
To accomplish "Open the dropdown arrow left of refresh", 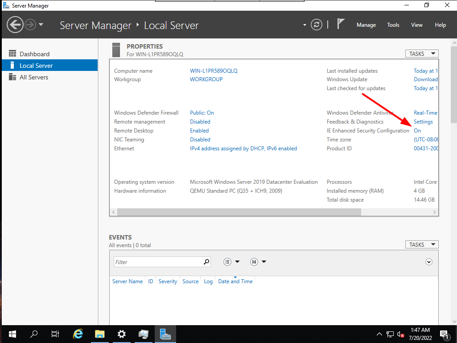I will (x=305, y=25).
